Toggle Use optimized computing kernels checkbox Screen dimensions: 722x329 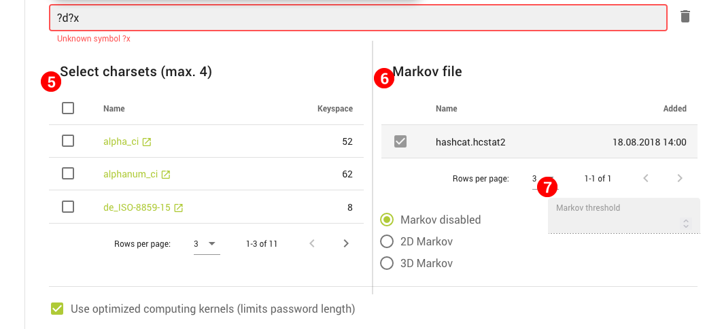click(x=57, y=309)
